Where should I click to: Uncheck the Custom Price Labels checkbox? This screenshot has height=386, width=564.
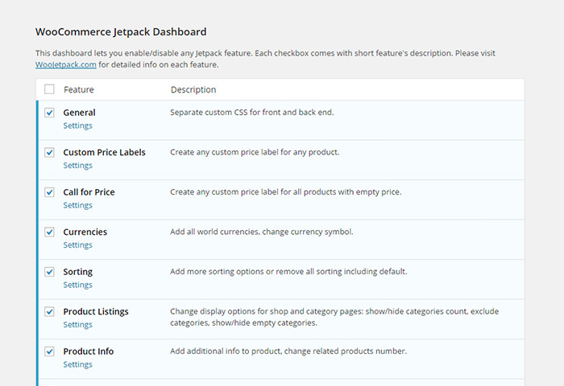point(49,152)
